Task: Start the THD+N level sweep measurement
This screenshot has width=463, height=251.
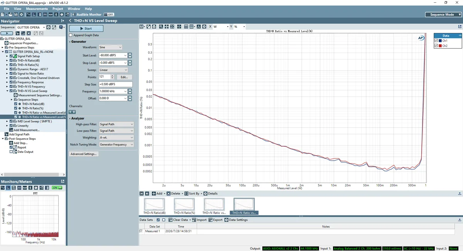Action: pos(86,29)
